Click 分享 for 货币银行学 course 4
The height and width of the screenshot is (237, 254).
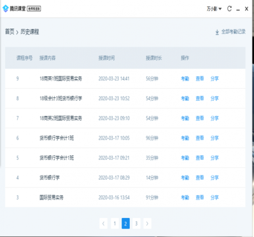pyautogui.click(x=214, y=178)
